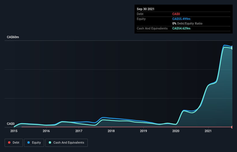
Task: Toggle the Debt series legend button
Action: click(x=14, y=143)
